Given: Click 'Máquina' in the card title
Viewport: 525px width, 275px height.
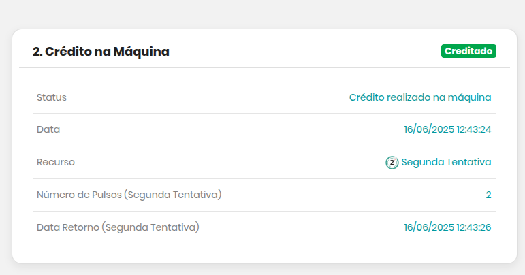Looking at the screenshot, I should 142,52.
